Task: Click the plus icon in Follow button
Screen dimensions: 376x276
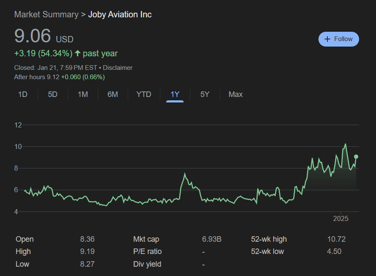Action: (x=327, y=39)
